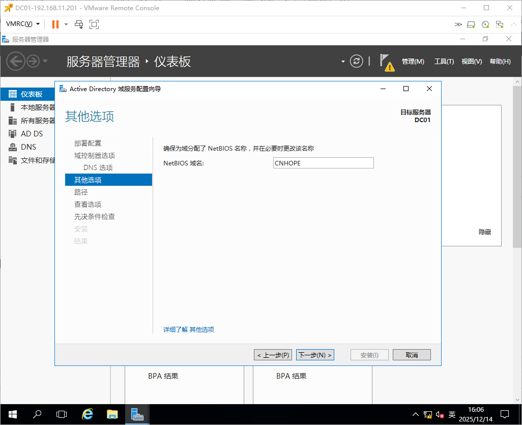
Task: Select 仪表板 in the sidebar
Action: pos(27,94)
